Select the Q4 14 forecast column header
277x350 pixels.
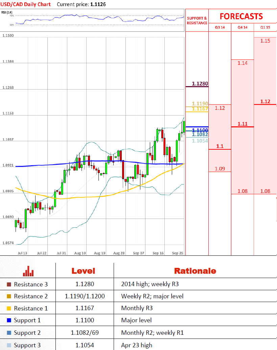pyautogui.click(x=243, y=27)
